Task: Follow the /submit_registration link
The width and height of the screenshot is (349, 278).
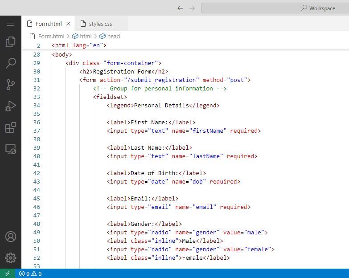Action: tap(162, 80)
